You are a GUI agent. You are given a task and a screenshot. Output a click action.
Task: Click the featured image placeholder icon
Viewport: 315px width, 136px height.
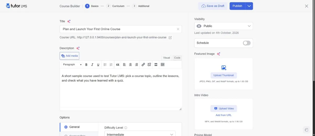click(224, 68)
